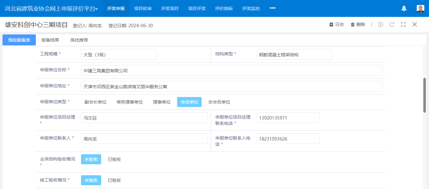Refresh the form with reload icon
The height and width of the screenshot is (189, 429).
[392, 24]
